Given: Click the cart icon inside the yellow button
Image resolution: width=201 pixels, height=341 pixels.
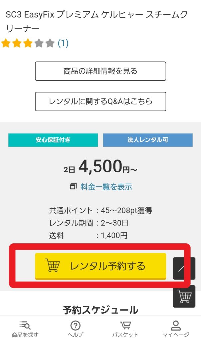Looking at the screenshot, I should pyautogui.click(x=52, y=266).
